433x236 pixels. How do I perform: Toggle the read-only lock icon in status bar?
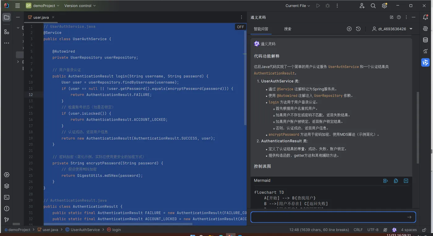[424, 230]
